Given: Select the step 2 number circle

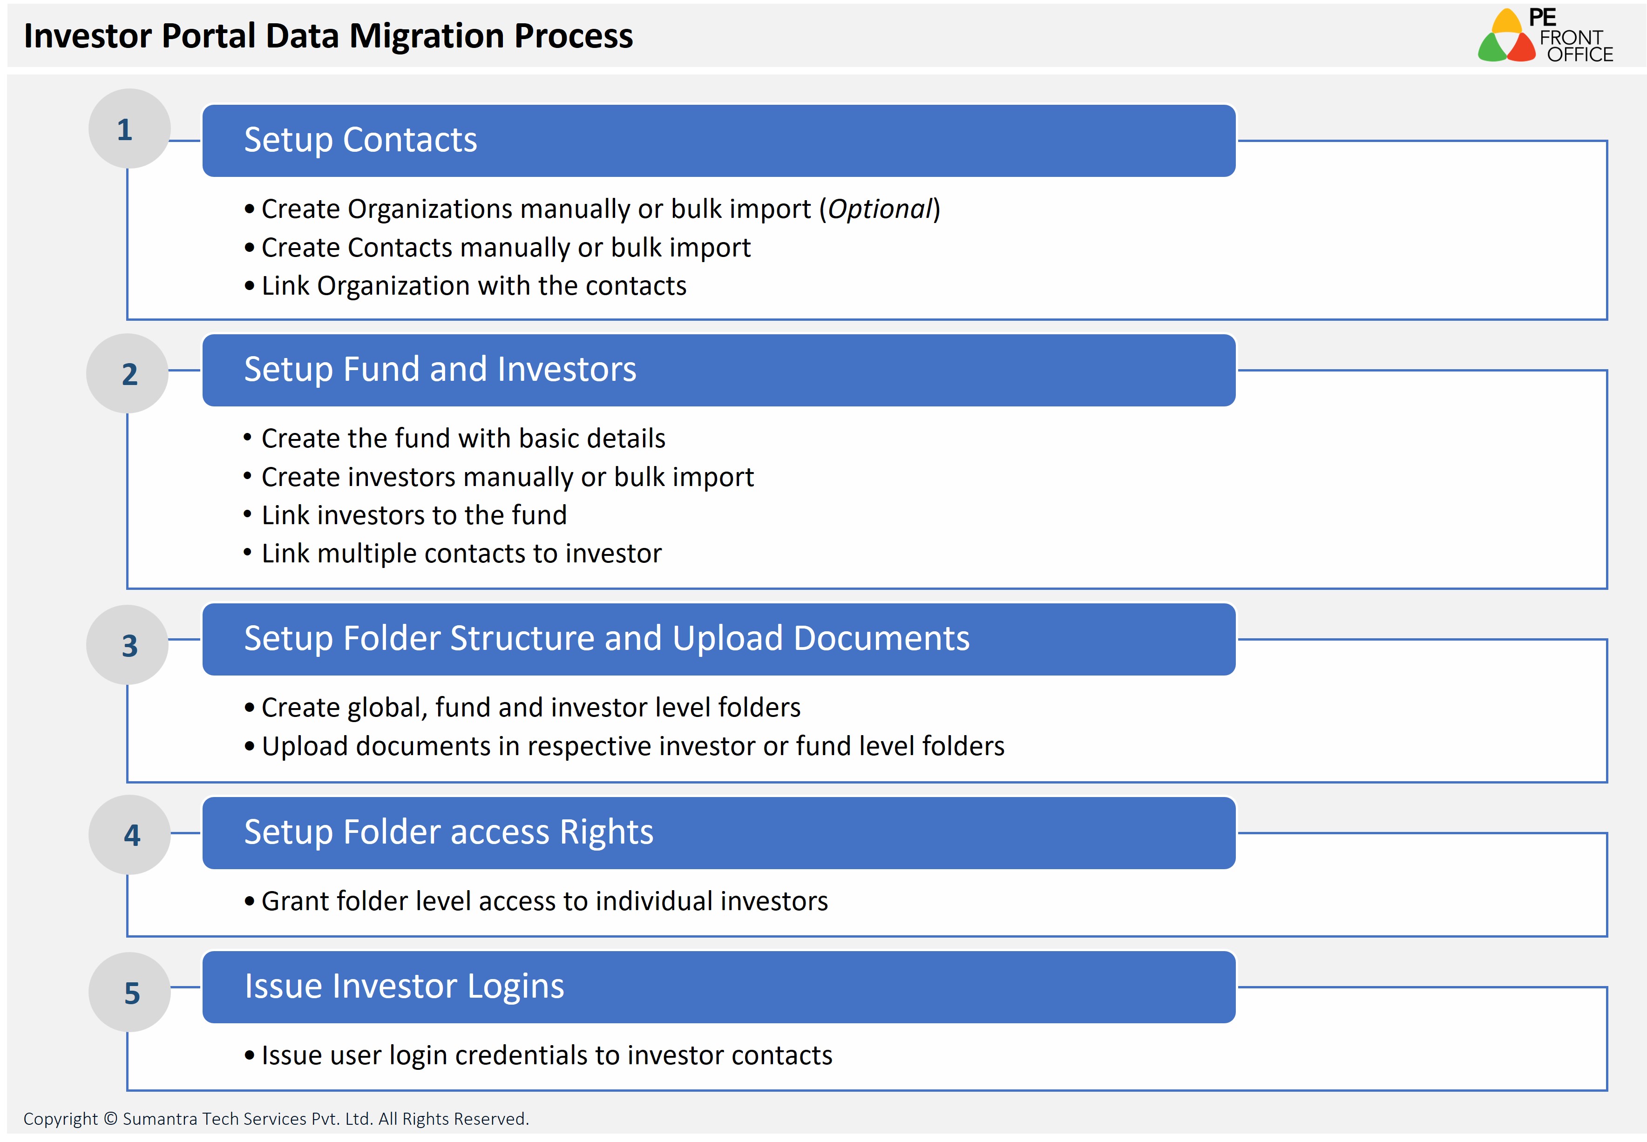Looking at the screenshot, I should 127,373.
